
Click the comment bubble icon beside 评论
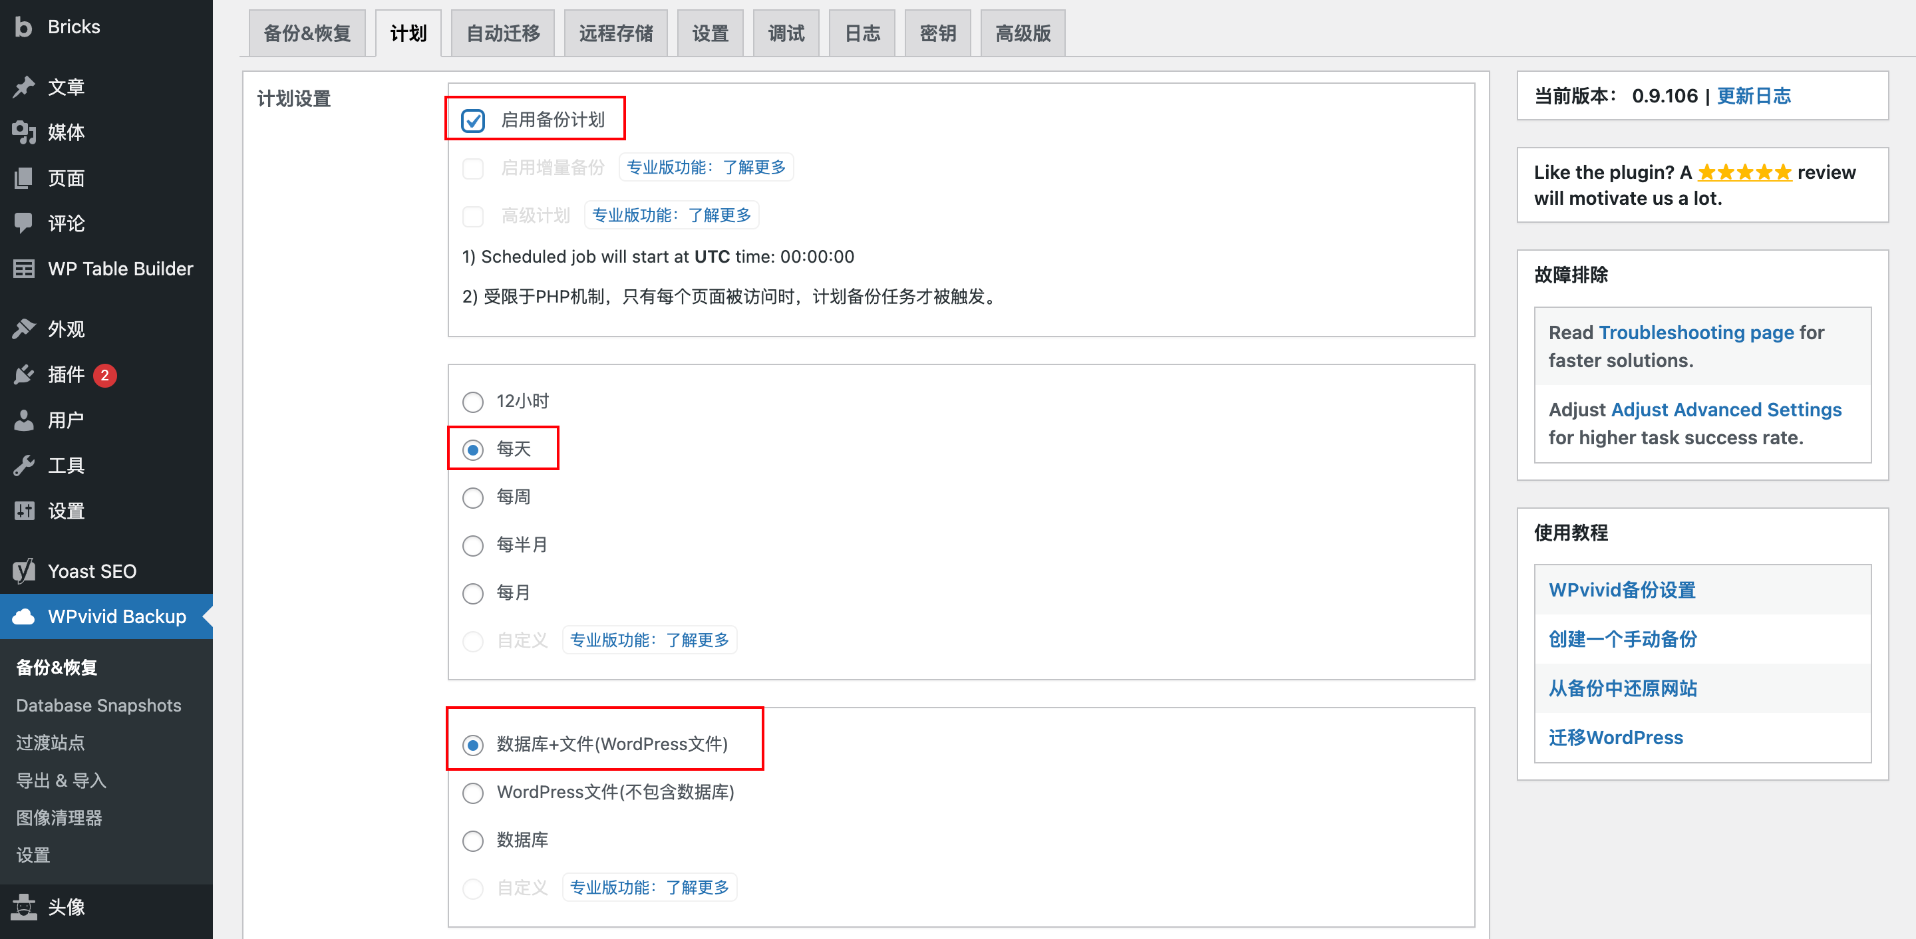coord(24,223)
